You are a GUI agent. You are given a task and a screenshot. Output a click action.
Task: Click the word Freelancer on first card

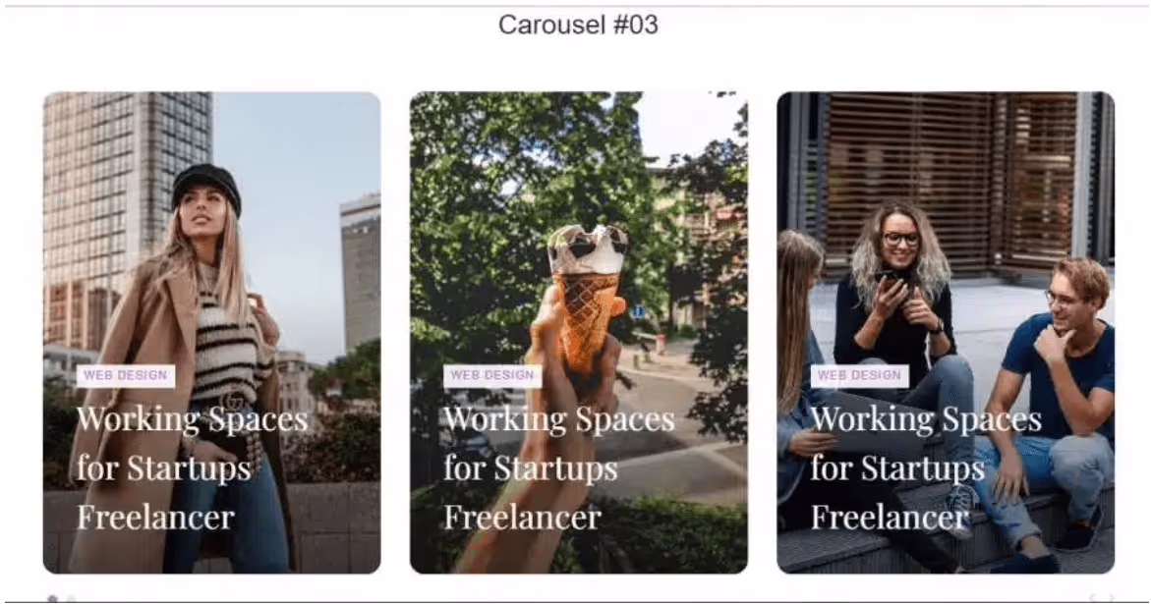click(155, 518)
